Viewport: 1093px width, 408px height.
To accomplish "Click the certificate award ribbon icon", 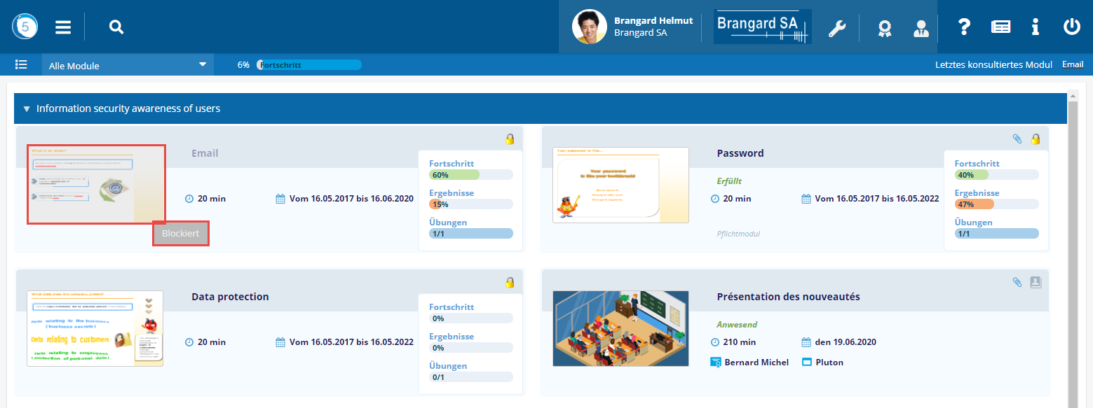I will pyautogui.click(x=885, y=28).
